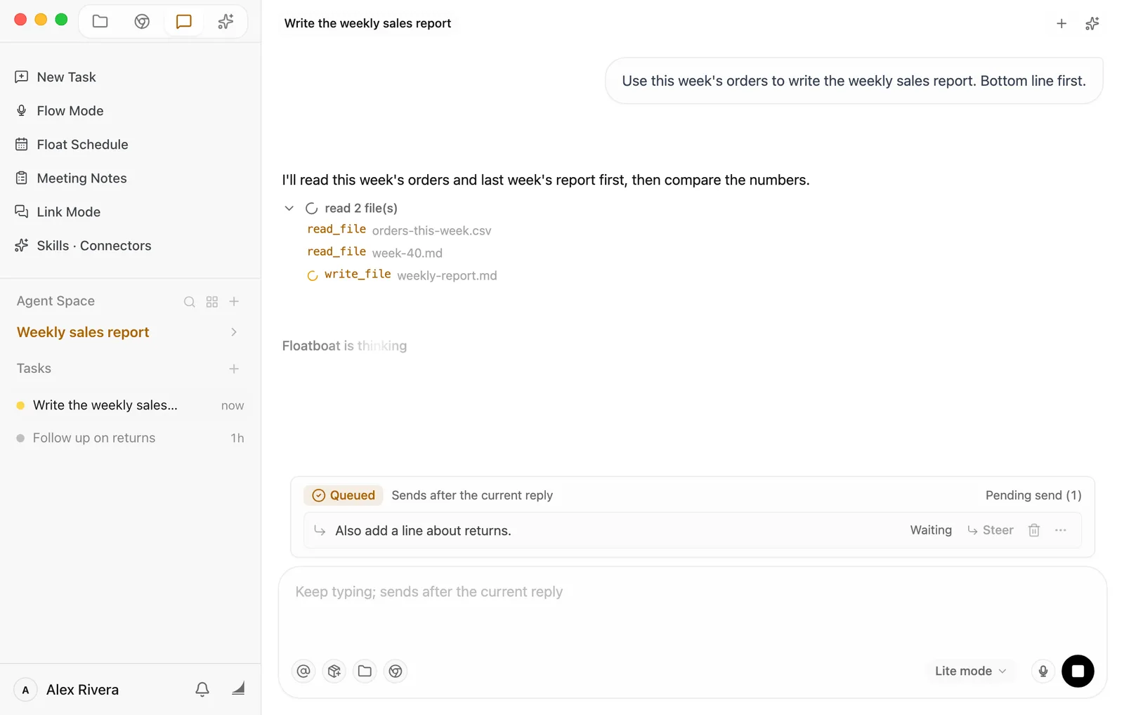Screen dimensions: 1124x715
Task: Select the Follow up on returns task
Action: pyautogui.click(x=130, y=438)
